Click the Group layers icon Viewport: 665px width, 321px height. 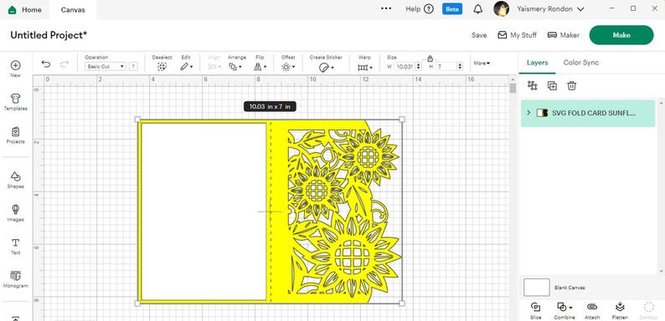(533, 85)
